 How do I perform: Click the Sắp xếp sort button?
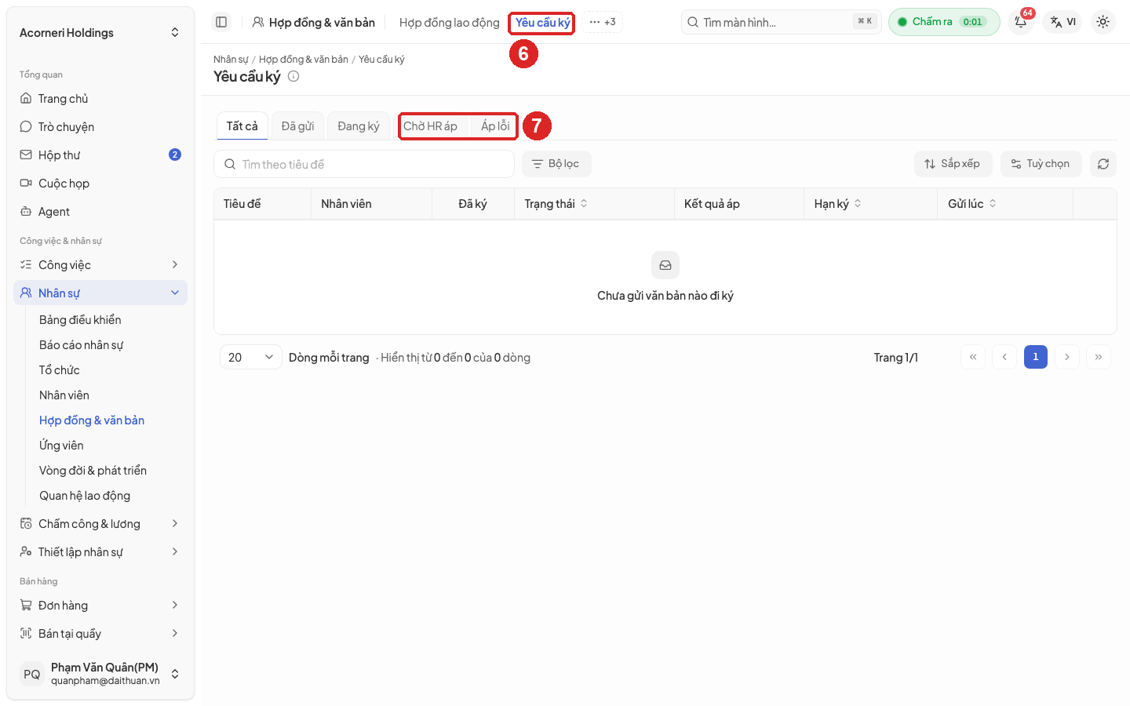point(953,164)
